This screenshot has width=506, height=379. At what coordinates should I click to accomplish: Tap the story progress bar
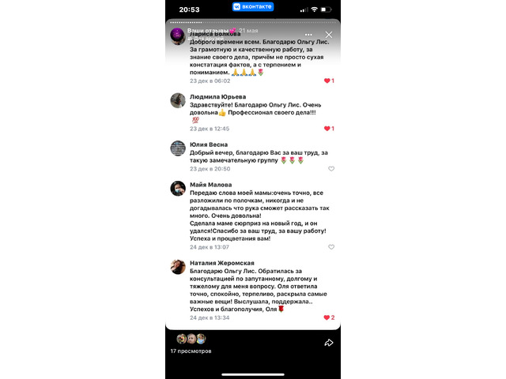[253, 23]
